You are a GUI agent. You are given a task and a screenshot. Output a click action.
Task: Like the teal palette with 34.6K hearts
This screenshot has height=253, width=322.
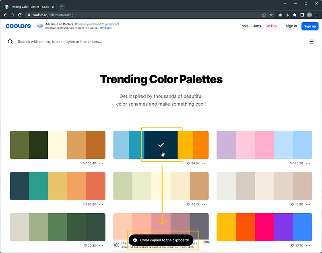point(188,163)
